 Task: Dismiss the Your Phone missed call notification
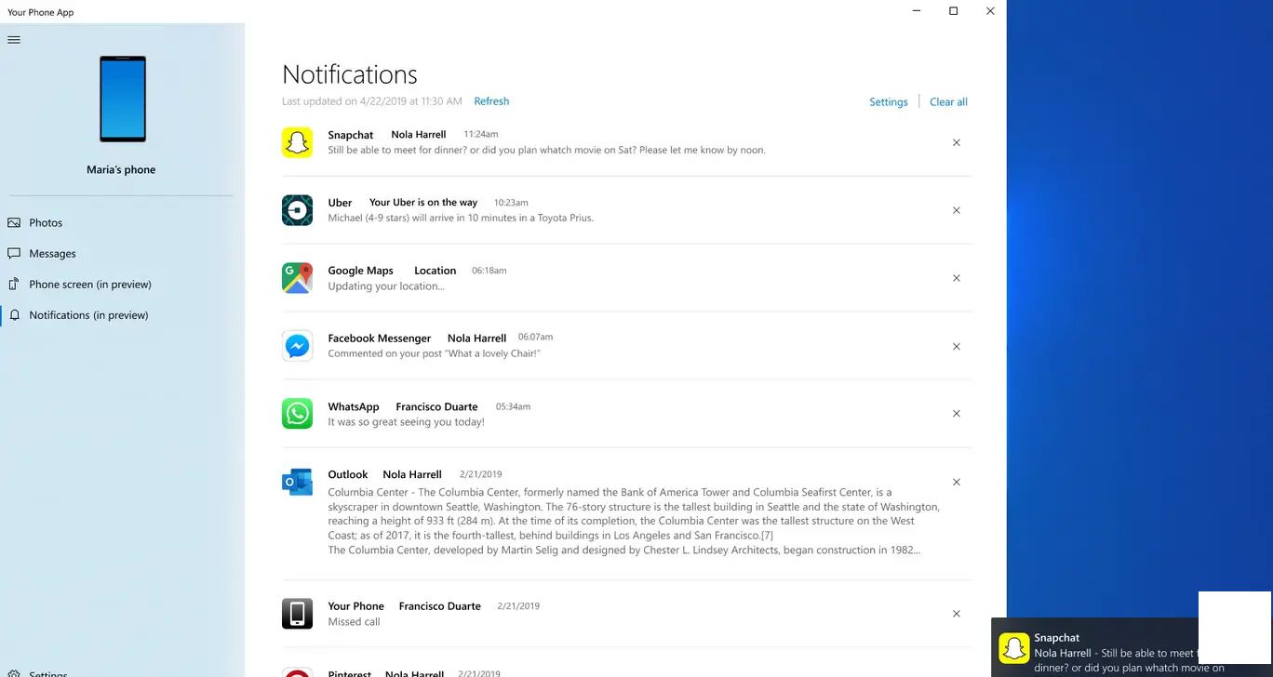point(957,614)
